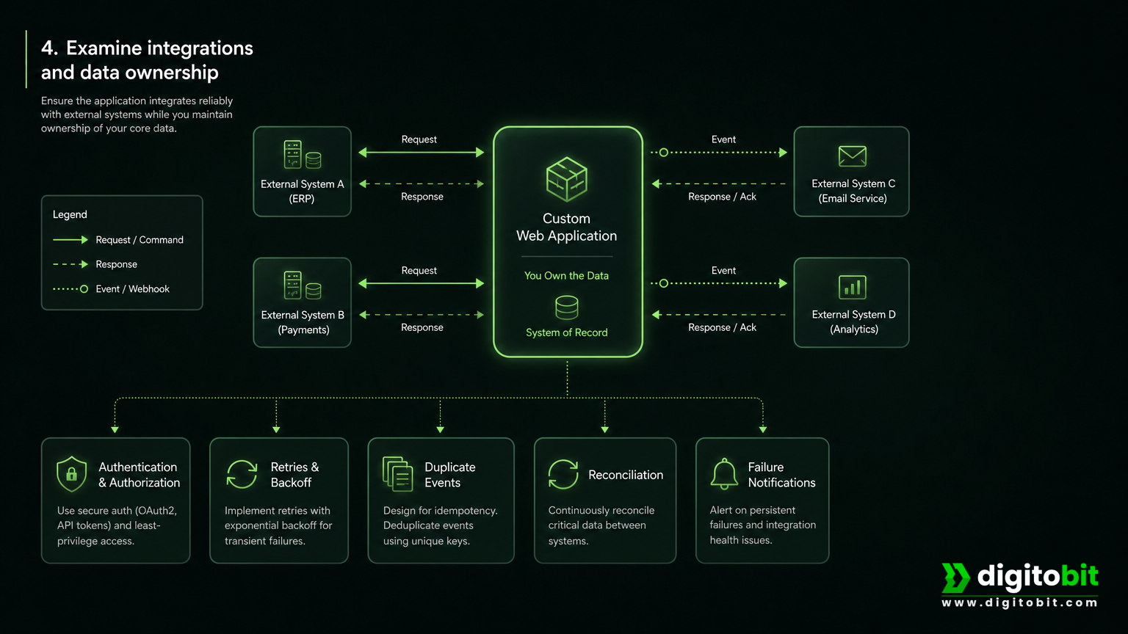
Task: Select the "You Own the Data" text
Action: [x=567, y=276]
